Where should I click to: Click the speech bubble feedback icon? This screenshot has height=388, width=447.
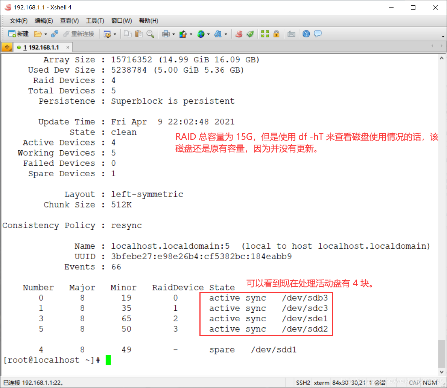point(318,34)
